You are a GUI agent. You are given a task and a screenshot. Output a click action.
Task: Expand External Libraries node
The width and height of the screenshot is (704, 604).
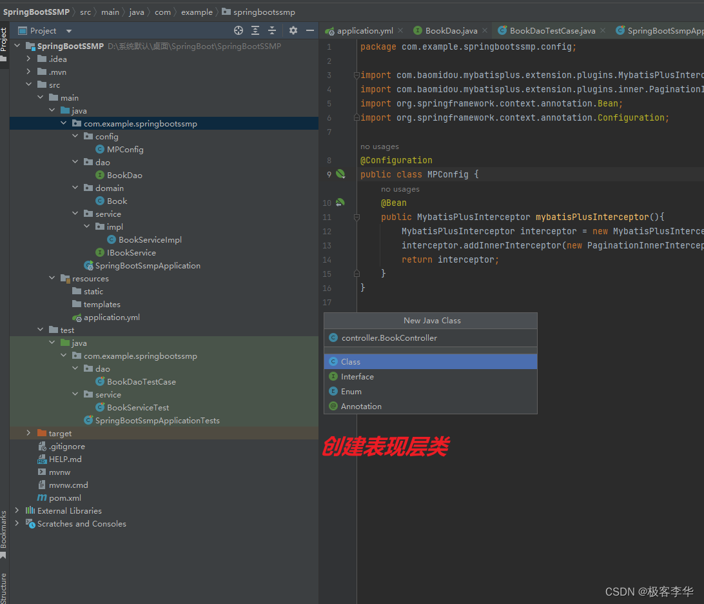17,510
